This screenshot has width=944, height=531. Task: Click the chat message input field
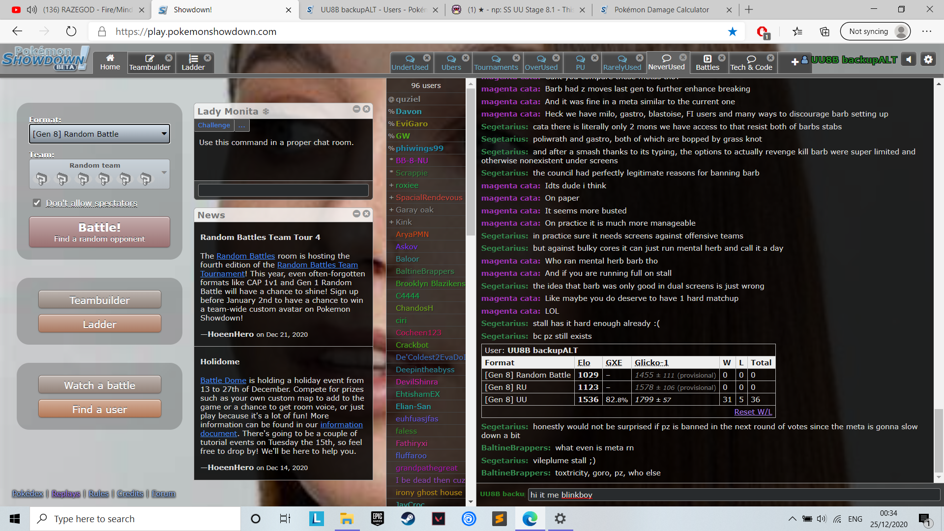[x=733, y=495]
